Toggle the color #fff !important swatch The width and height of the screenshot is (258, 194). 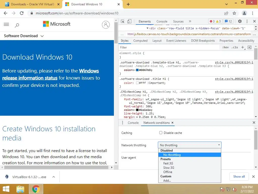click(137, 83)
